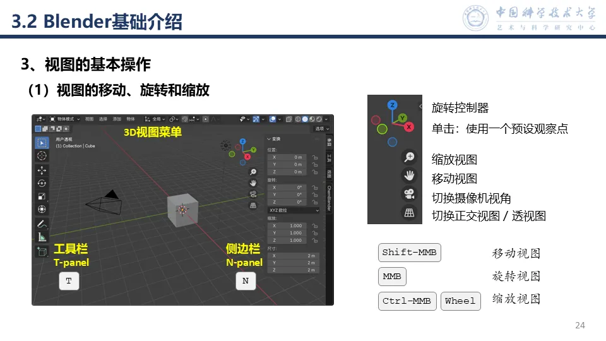Image resolution: width=606 pixels, height=341 pixels.
Task: Open the snapping options dropdown
Action: 194,119
